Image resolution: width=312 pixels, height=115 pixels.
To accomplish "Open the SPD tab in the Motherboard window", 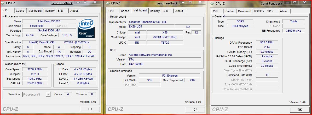I will click(165, 11).
